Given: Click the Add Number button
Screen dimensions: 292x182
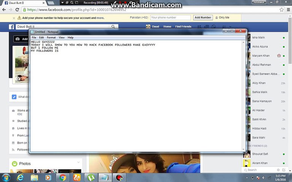Looking at the screenshot, I should 203,18.
